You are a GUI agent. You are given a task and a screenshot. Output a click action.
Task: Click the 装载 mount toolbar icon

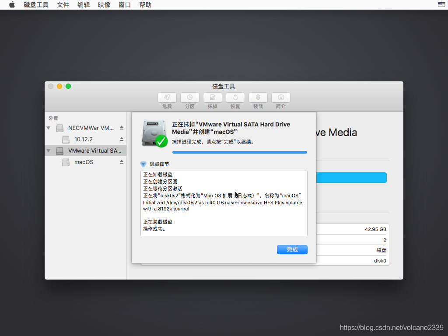[258, 98]
